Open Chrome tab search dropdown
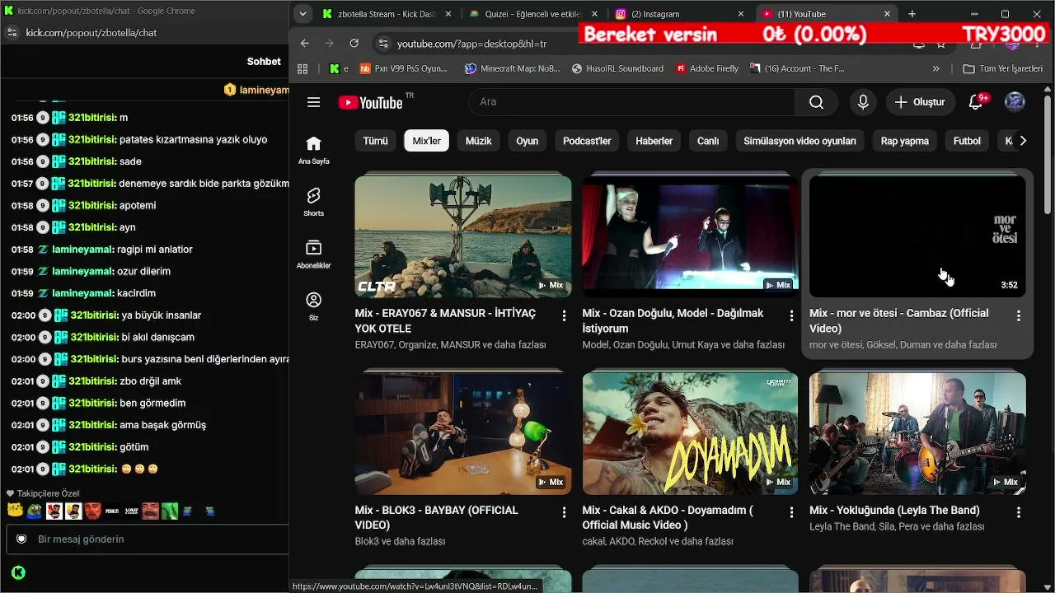The width and height of the screenshot is (1055, 593). [x=302, y=14]
